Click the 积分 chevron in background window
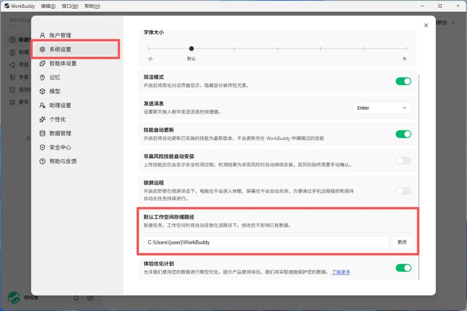Image resolution: width=467 pixels, height=311 pixels. click(x=453, y=22)
